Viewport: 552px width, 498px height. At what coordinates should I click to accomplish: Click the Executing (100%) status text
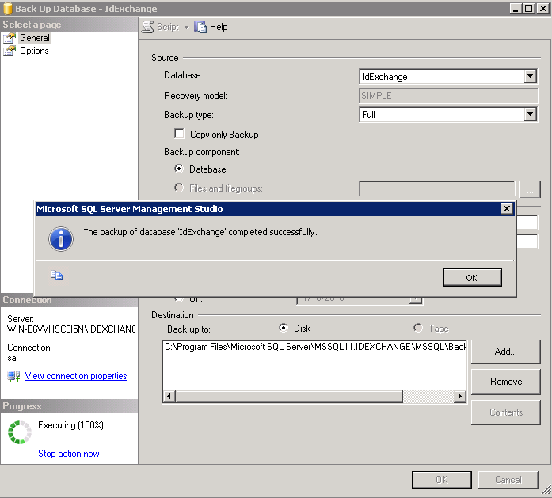(x=70, y=425)
